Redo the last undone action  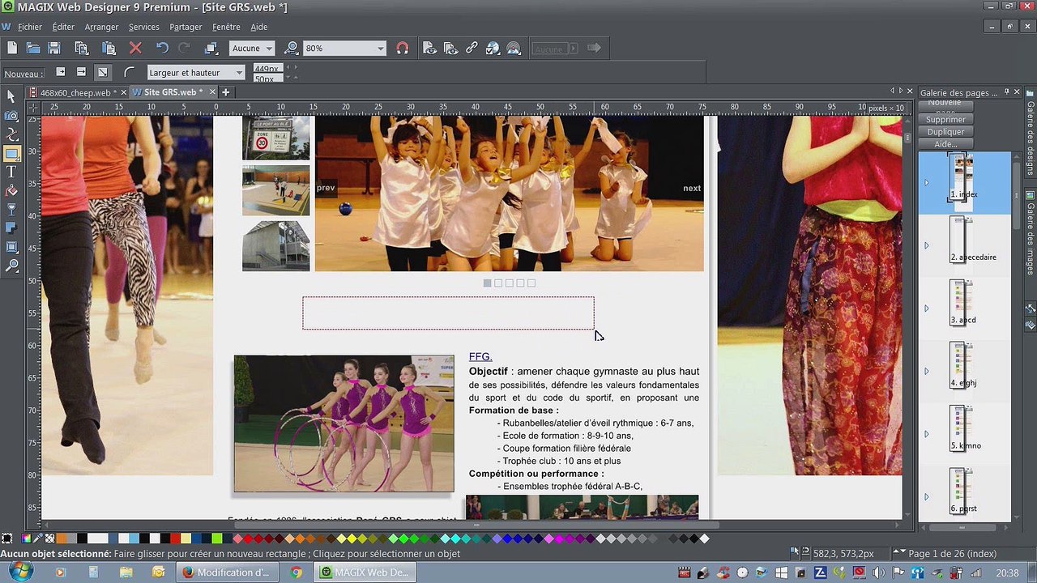(184, 49)
